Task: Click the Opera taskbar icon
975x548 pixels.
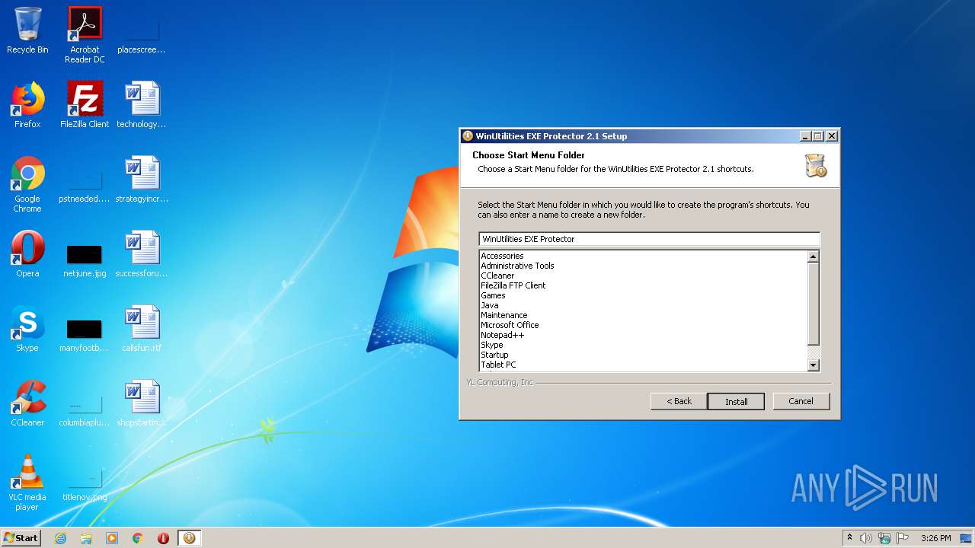Action: point(163,538)
